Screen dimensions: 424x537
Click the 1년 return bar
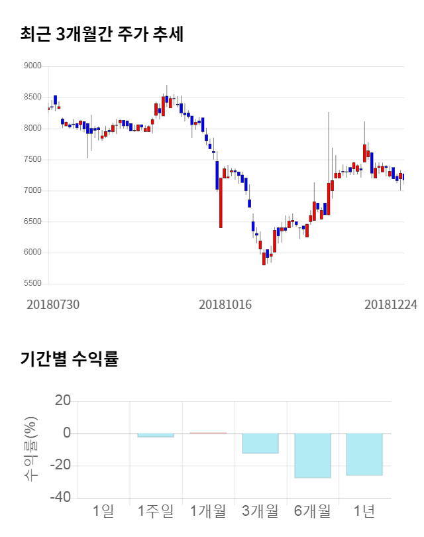click(x=364, y=454)
